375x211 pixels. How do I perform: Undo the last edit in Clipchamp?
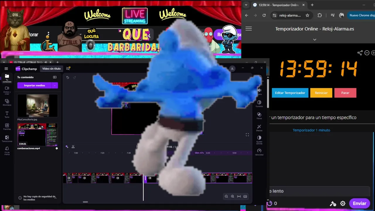tap(67, 77)
